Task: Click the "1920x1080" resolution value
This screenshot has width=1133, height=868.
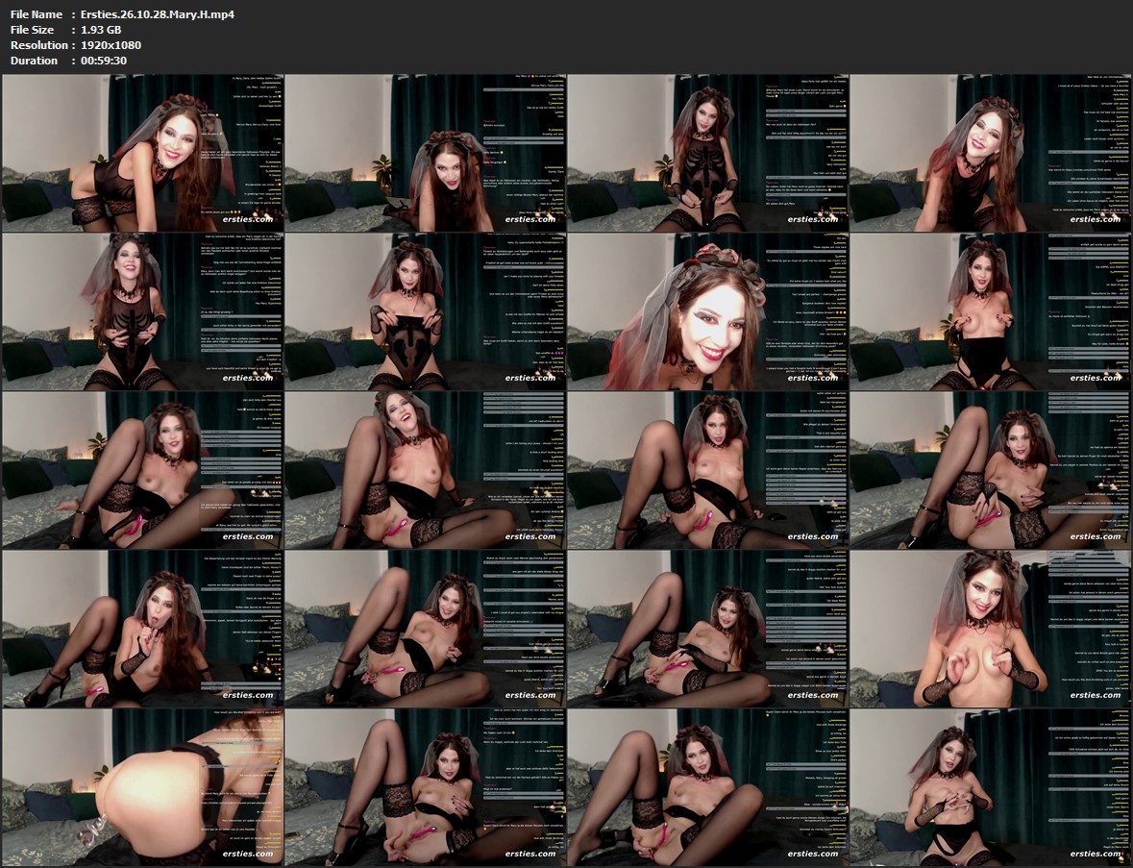Action: 111,45
